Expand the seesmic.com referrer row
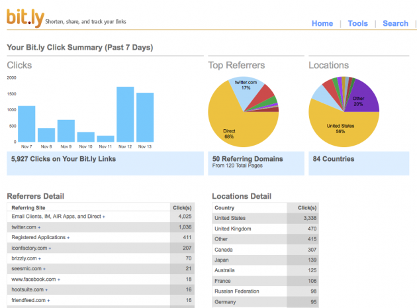Viewport: 417px width, 308px height. [x=44, y=269]
